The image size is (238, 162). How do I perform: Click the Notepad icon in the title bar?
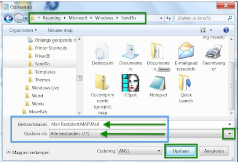(x=6, y=7)
